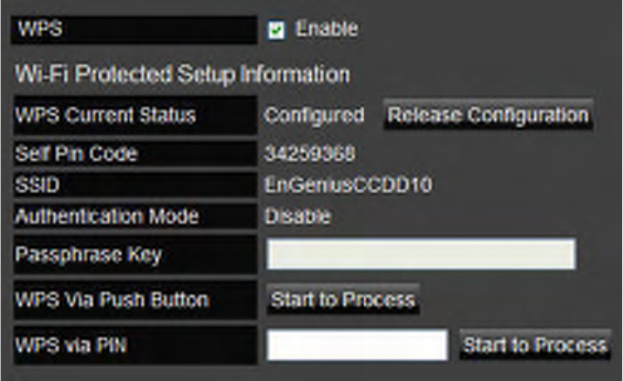
Task: Select the WPS via PIN label
Action: pos(135,345)
